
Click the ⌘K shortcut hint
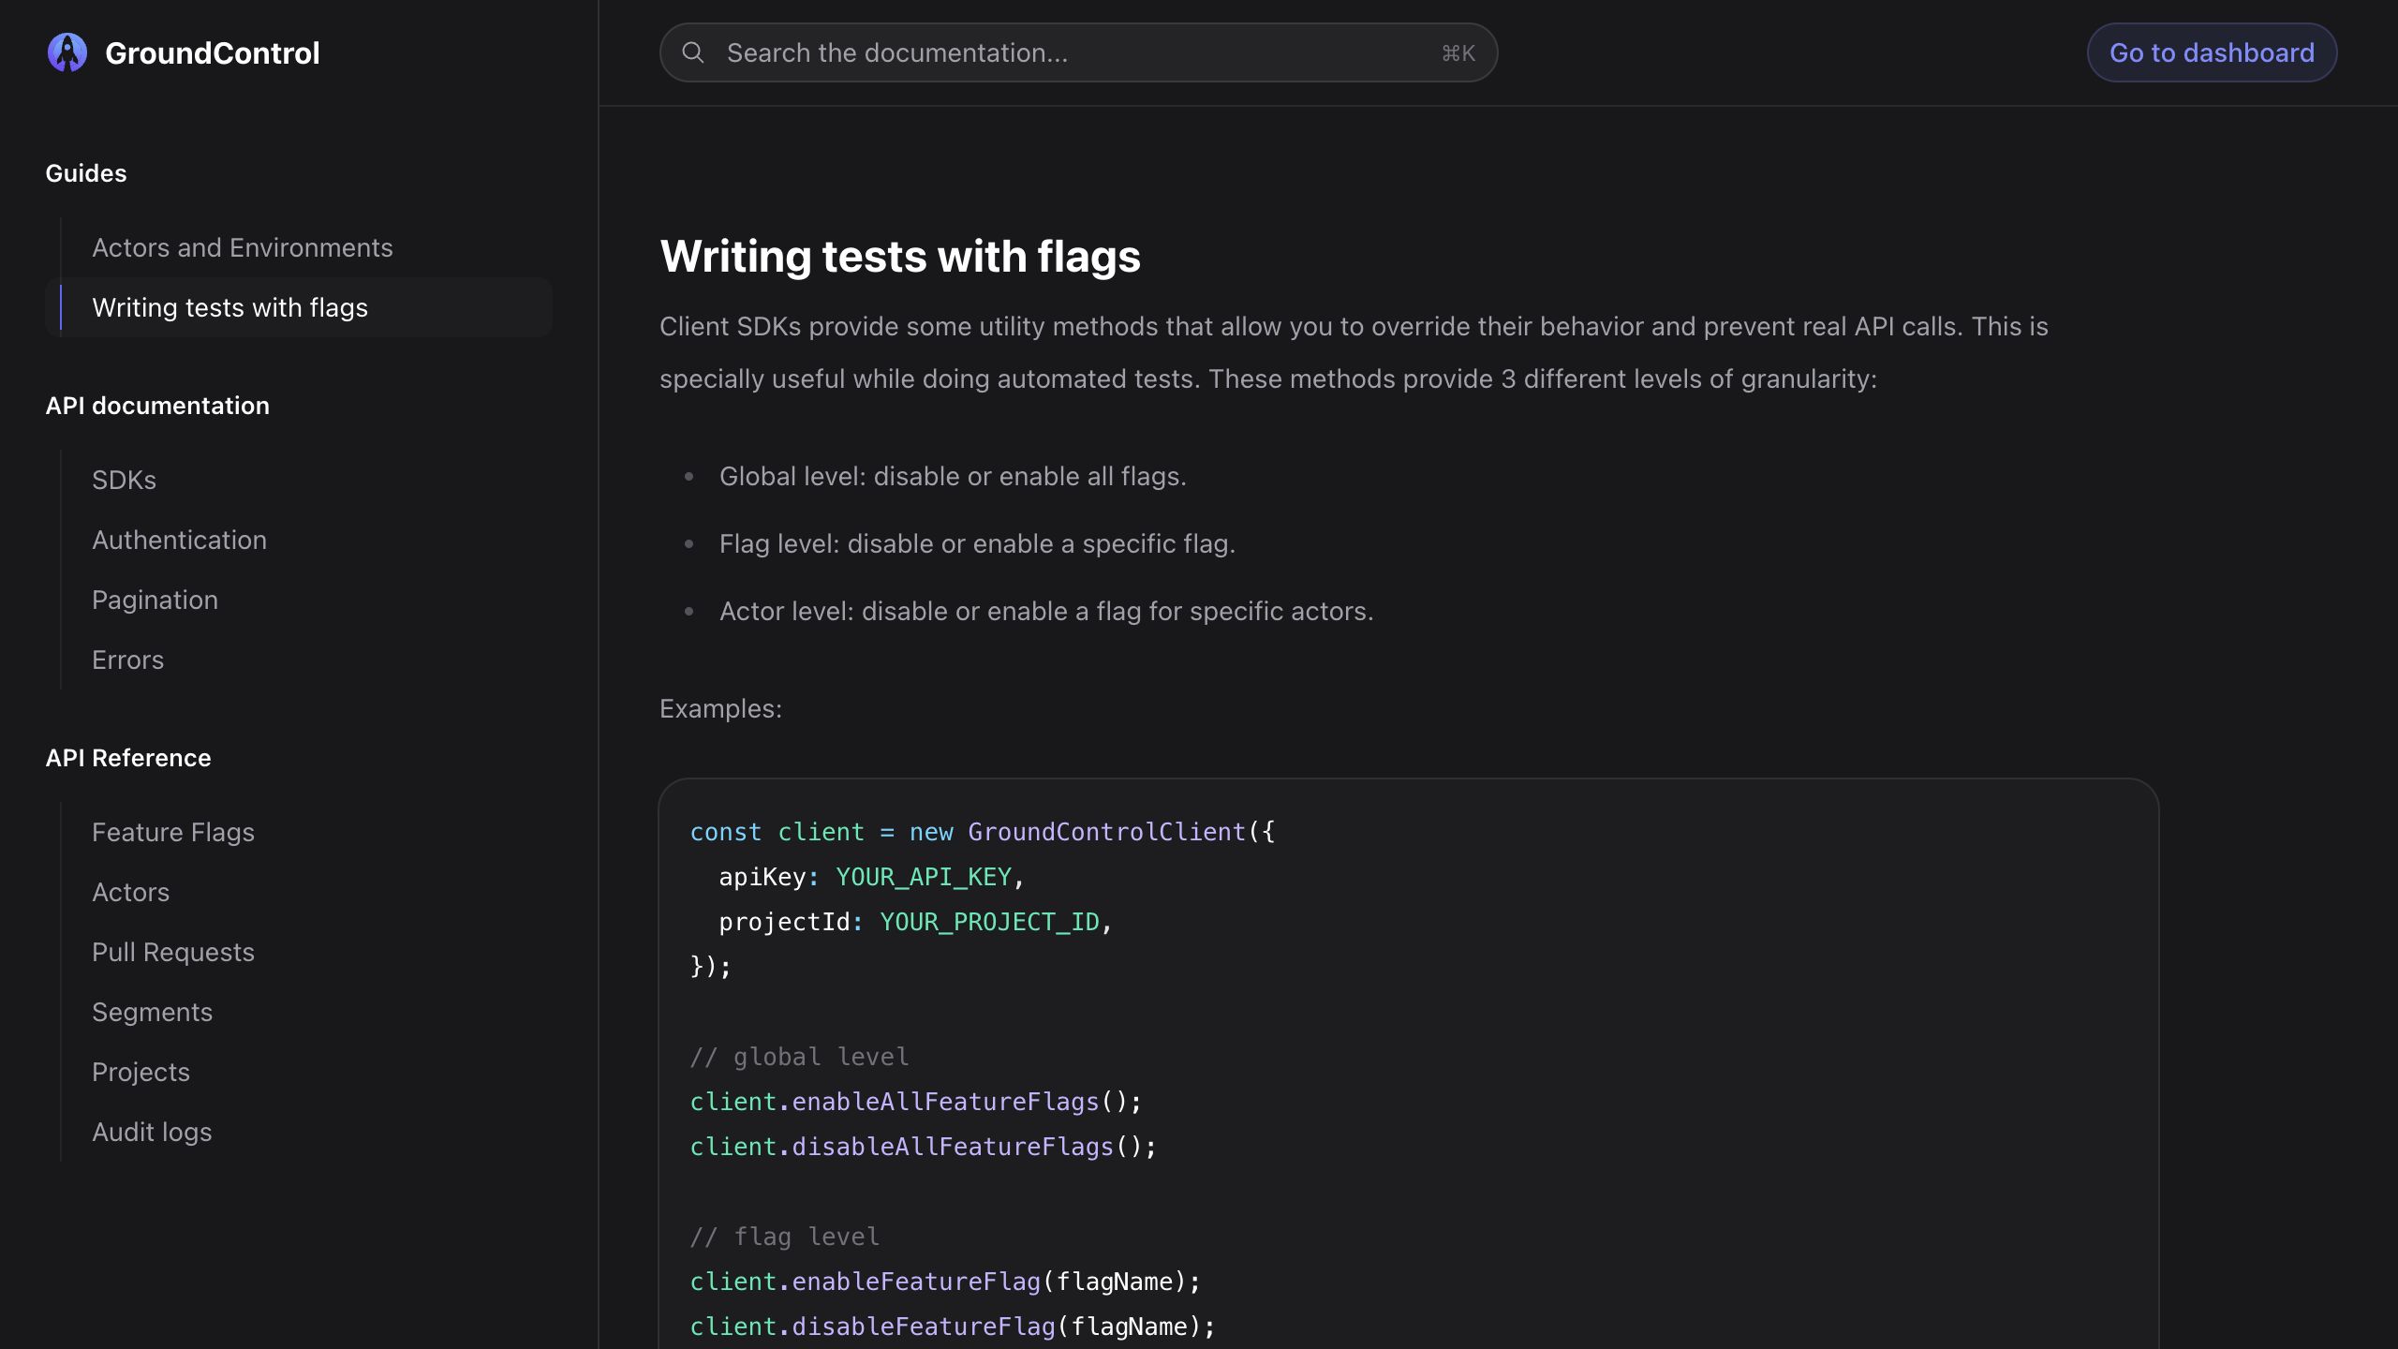(x=1458, y=53)
